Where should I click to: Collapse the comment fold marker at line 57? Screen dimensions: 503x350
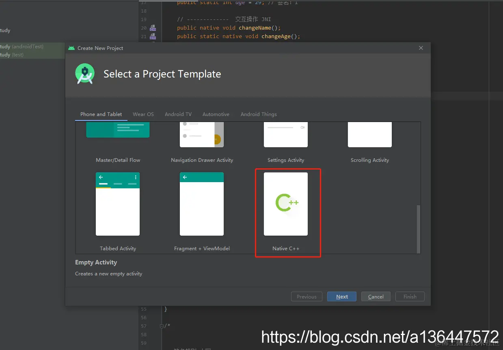pyautogui.click(x=162, y=326)
